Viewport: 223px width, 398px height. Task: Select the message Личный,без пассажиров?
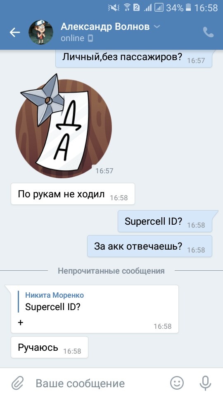point(134,58)
